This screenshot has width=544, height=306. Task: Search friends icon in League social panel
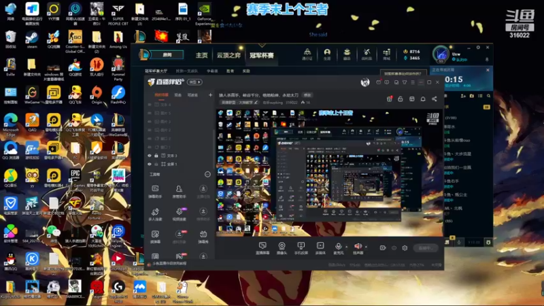[x=488, y=96]
